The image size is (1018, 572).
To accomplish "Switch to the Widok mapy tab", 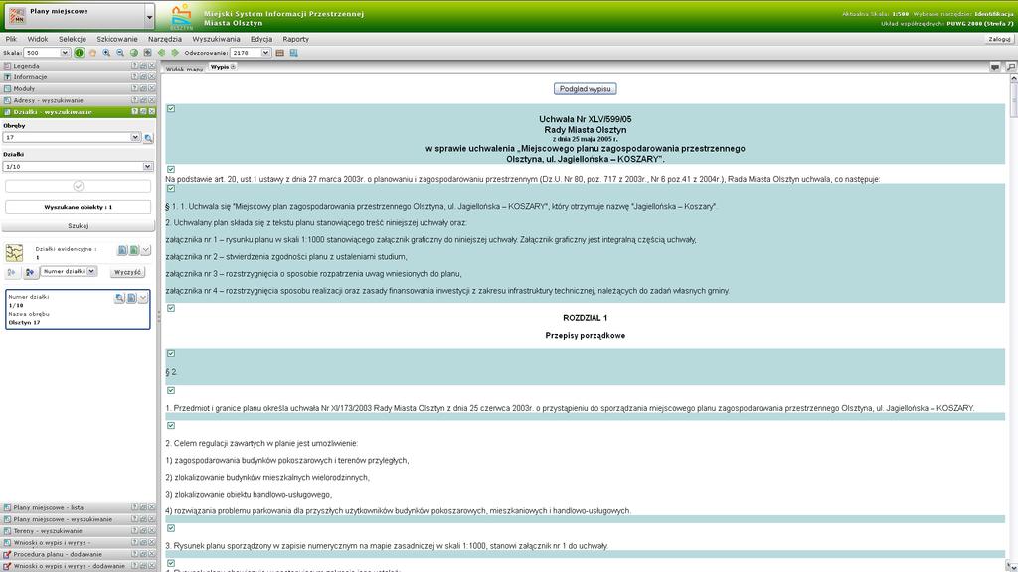I will 184,68.
